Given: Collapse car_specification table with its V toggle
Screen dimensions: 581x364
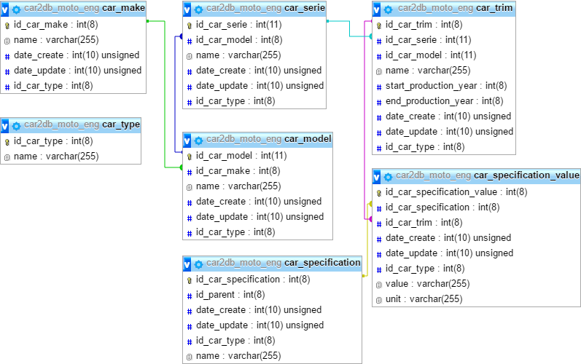Looking at the screenshot, I should tap(187, 264).
